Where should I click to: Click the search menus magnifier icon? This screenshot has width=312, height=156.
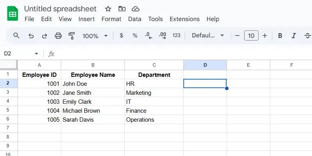(x=16, y=35)
